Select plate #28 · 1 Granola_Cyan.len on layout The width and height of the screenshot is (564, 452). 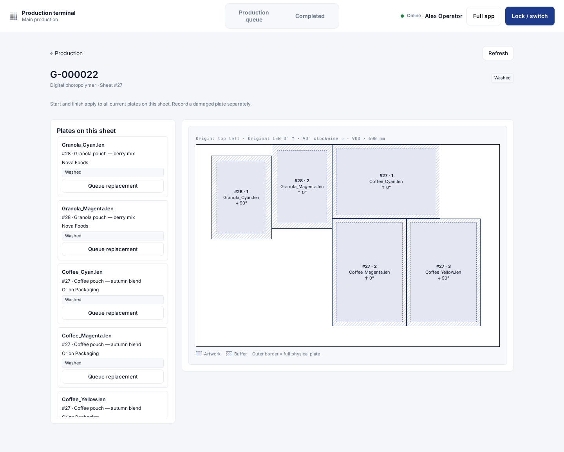click(241, 197)
